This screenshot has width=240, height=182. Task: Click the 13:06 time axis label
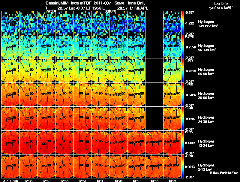click(118, 181)
